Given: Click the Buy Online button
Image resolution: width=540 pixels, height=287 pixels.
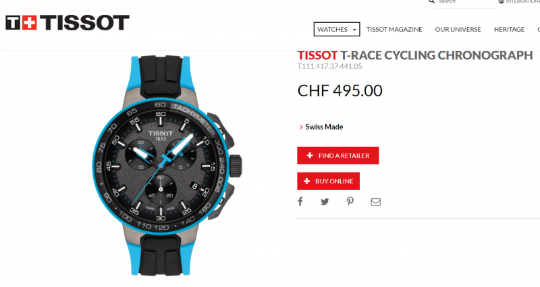Looking at the screenshot, I should pyautogui.click(x=328, y=181).
